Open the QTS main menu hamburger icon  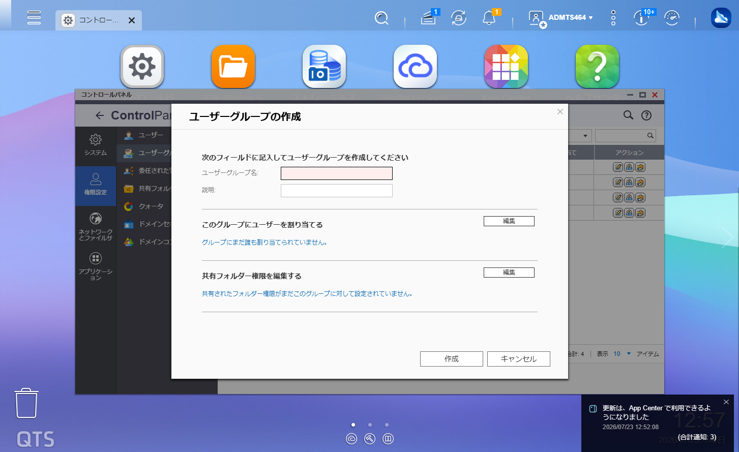(x=34, y=17)
